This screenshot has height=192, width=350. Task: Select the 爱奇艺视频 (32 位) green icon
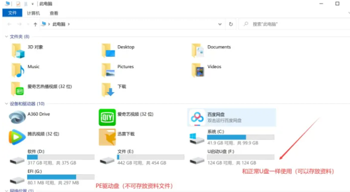coord(107,117)
